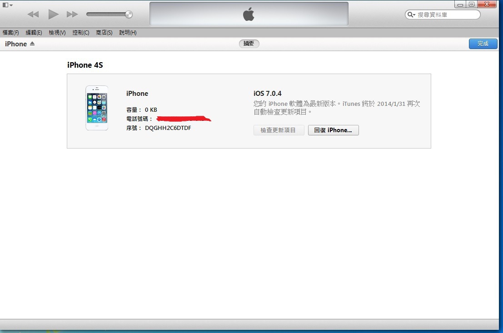Screen dimensions: 503x333
Task: Click the iPhone 4S device image
Action: (x=97, y=108)
